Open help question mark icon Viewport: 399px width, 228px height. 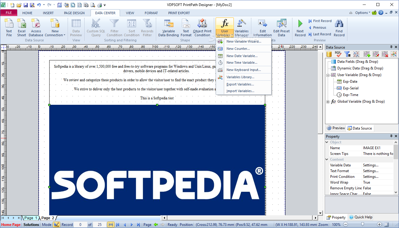[381, 13]
